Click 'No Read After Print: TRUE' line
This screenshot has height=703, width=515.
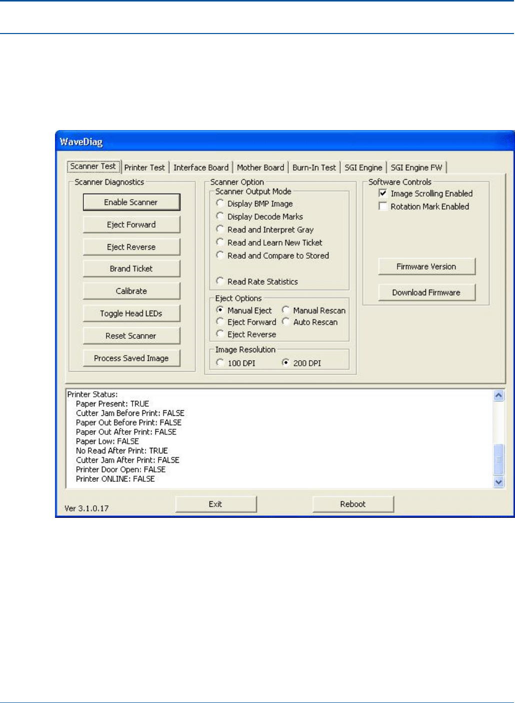[122, 451]
